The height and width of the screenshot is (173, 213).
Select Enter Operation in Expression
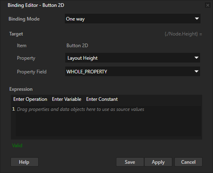click(30, 99)
